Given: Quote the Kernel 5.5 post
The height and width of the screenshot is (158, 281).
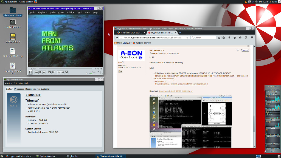Looking at the screenshot, I should [245, 50].
